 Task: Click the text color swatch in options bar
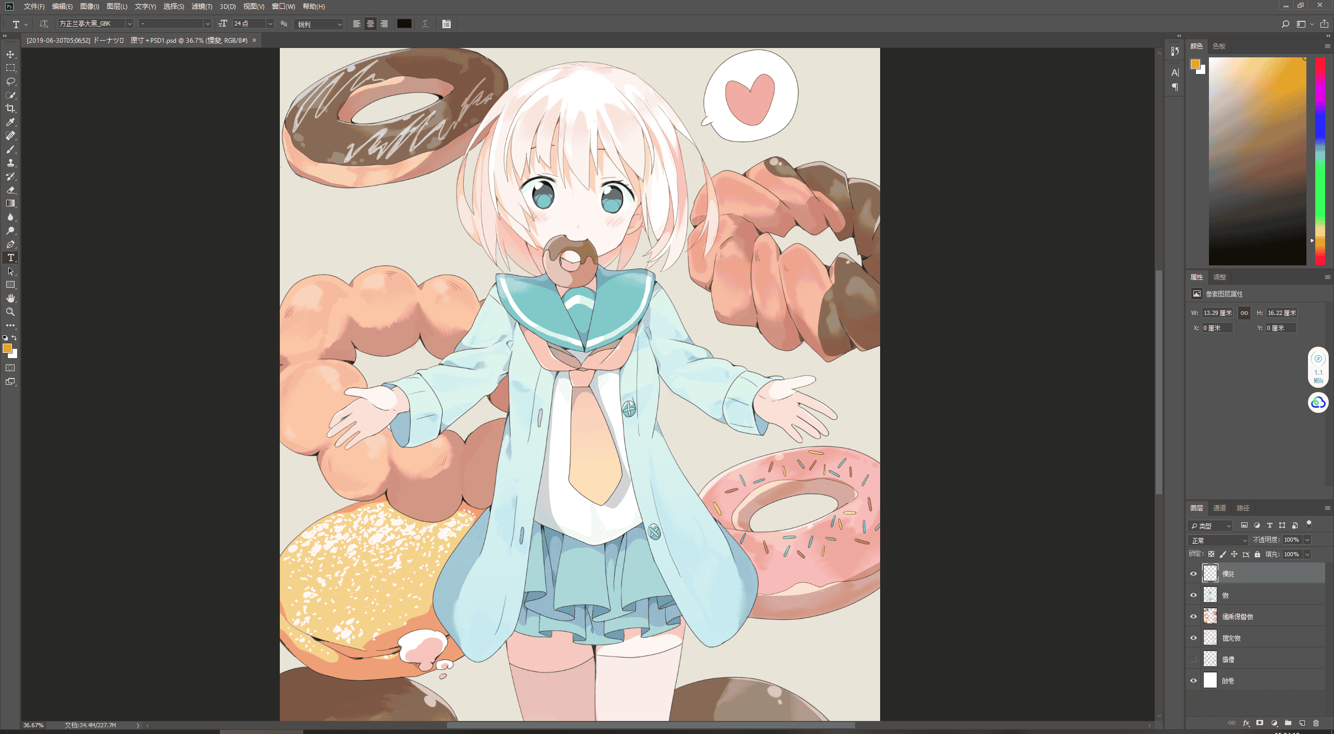[x=404, y=24]
